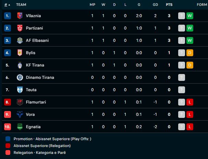Click the Dinamo Tirana club crest icon
The width and height of the screenshot is (208, 159).
(x=20, y=77)
